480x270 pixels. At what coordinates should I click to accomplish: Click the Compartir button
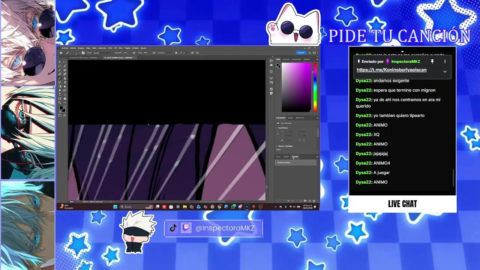coord(301,53)
